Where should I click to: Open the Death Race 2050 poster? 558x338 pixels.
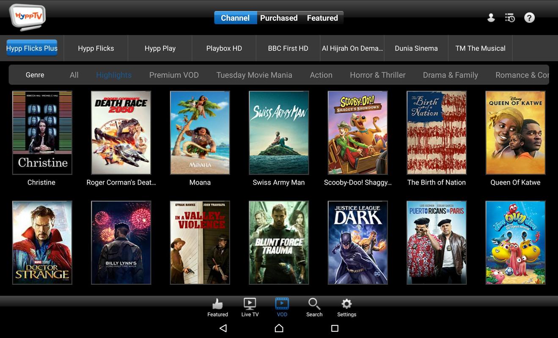121,133
